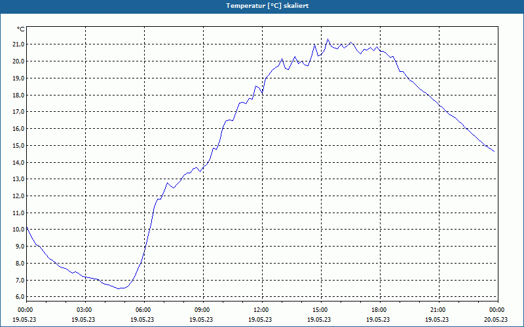The height and width of the screenshot is (327, 524).
Task: Select the 20.05.23 date label
Action: tap(496, 319)
